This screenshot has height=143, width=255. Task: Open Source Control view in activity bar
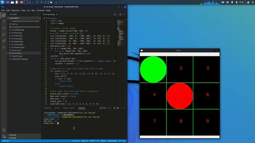coord(4,28)
